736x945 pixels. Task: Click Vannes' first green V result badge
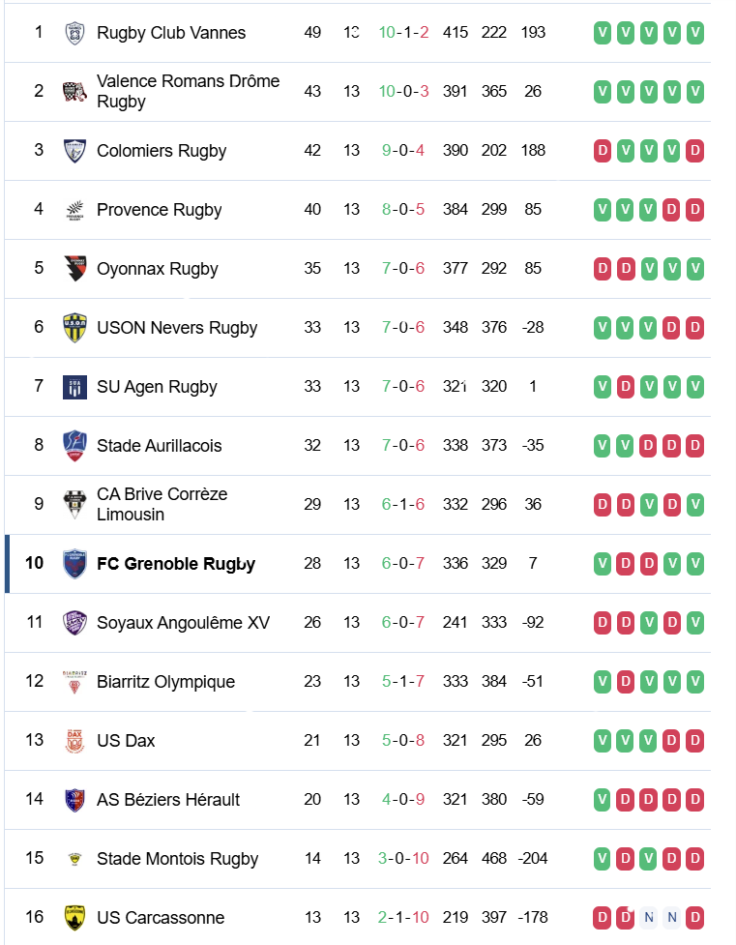[x=603, y=34]
